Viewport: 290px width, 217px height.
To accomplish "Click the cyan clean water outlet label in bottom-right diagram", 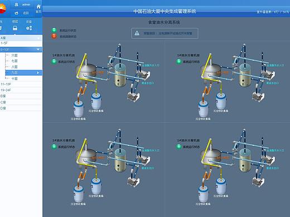I will coord(273,168).
